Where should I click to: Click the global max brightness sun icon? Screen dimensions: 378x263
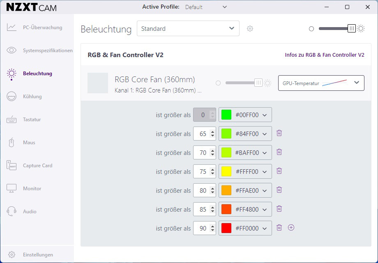pos(361,29)
